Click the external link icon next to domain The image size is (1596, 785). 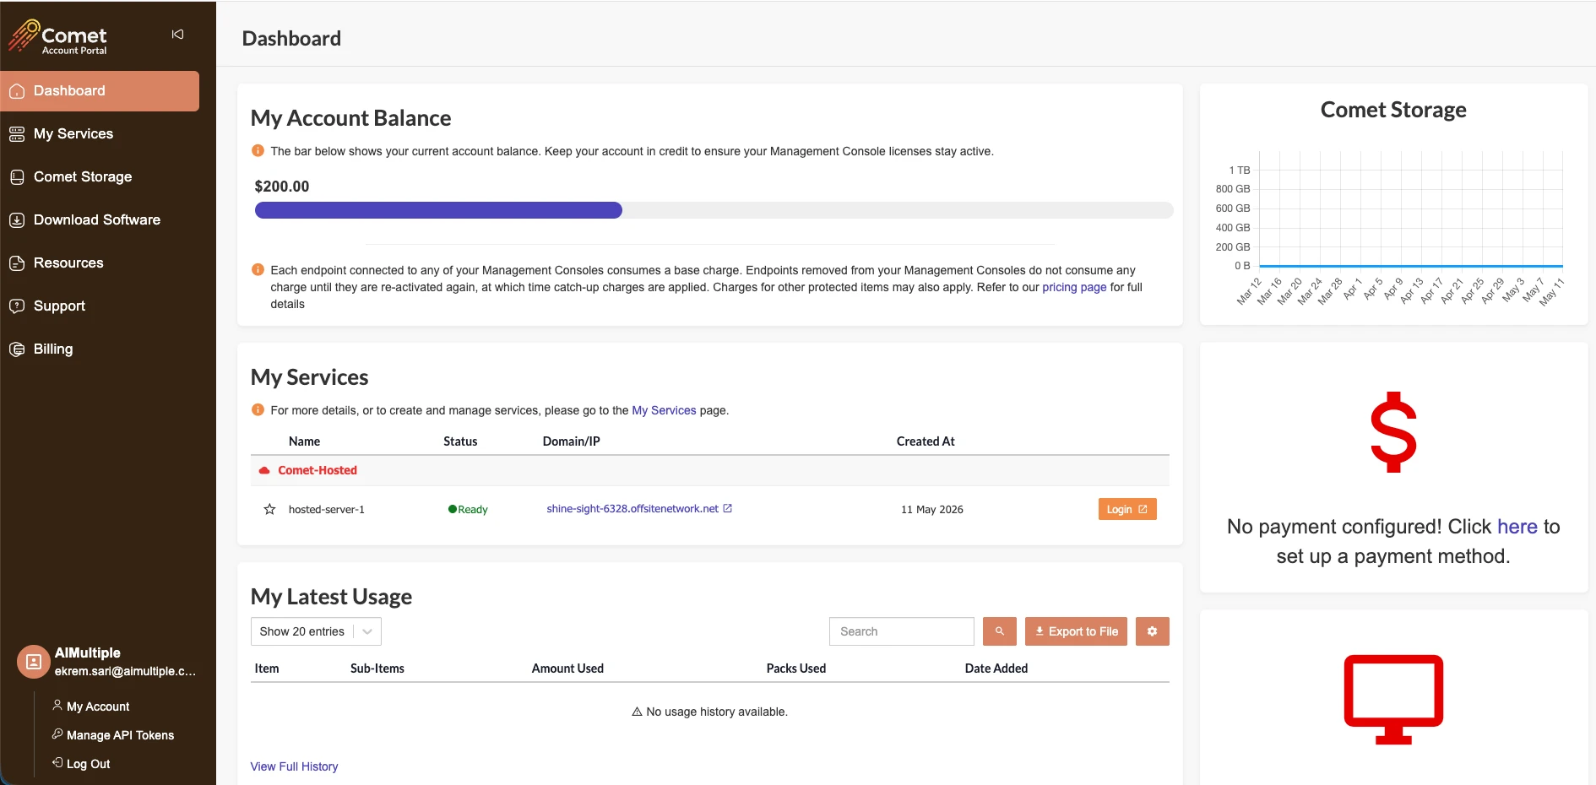click(728, 508)
